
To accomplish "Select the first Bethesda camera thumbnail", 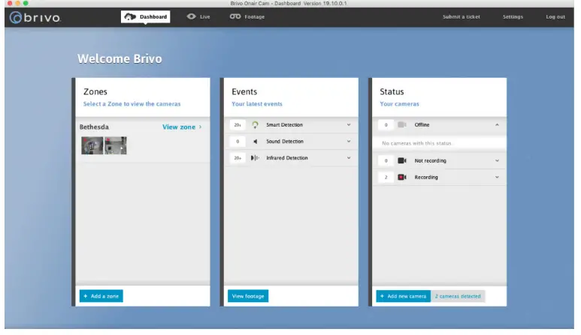I will [x=92, y=145].
